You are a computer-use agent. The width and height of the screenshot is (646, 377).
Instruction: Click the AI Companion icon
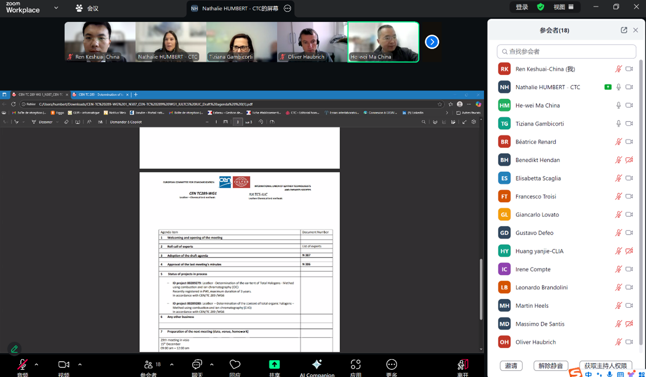point(317,364)
